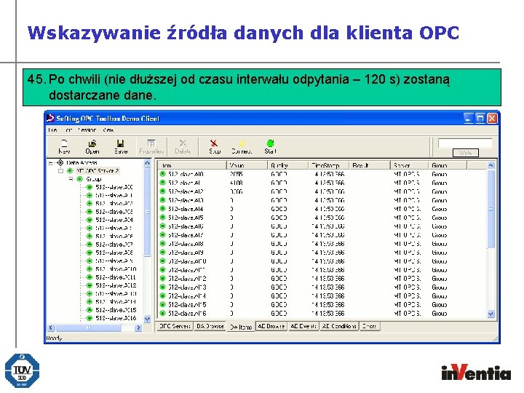Click green icon of 512-slave.AI16 in items list
The width and height of the screenshot is (524, 393).
point(163,314)
